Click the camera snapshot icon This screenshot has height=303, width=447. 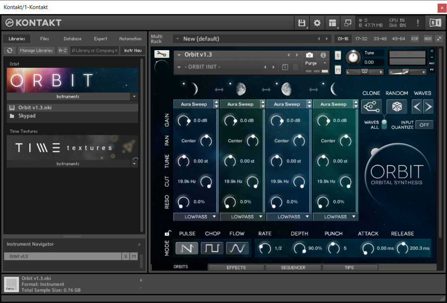click(309, 55)
